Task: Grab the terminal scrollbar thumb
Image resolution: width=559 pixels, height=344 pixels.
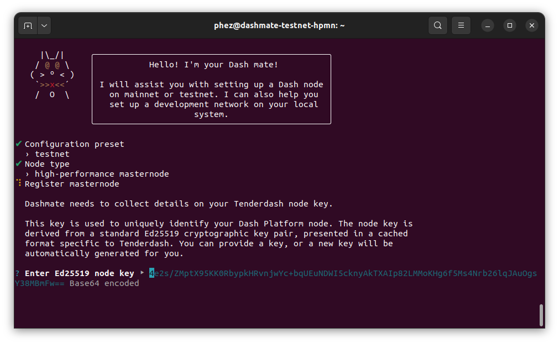Action: click(x=541, y=315)
